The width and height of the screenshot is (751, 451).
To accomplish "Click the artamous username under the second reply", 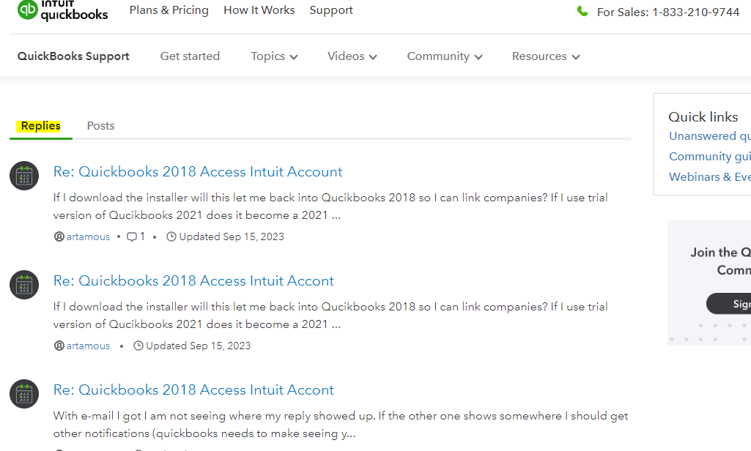I will (88, 346).
